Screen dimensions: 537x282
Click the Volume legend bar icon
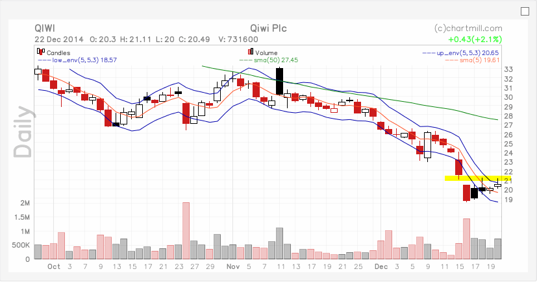(x=251, y=52)
